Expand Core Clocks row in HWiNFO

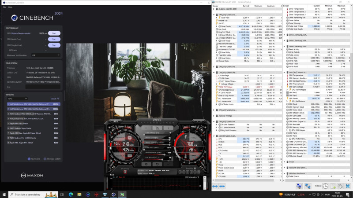(x=217, y=26)
